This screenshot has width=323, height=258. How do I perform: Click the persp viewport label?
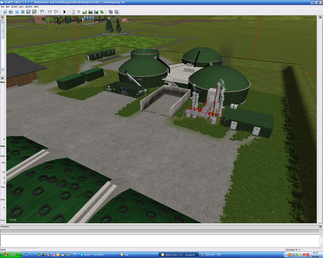tap(13, 220)
